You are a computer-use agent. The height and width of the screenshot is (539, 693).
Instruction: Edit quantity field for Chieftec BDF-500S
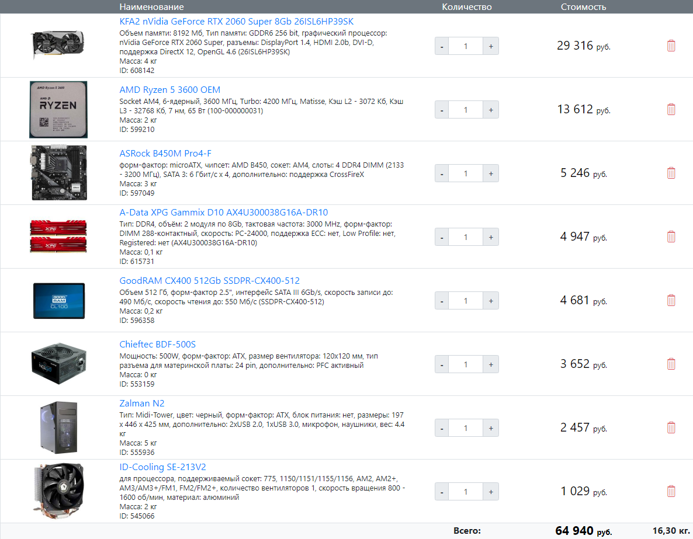point(465,364)
